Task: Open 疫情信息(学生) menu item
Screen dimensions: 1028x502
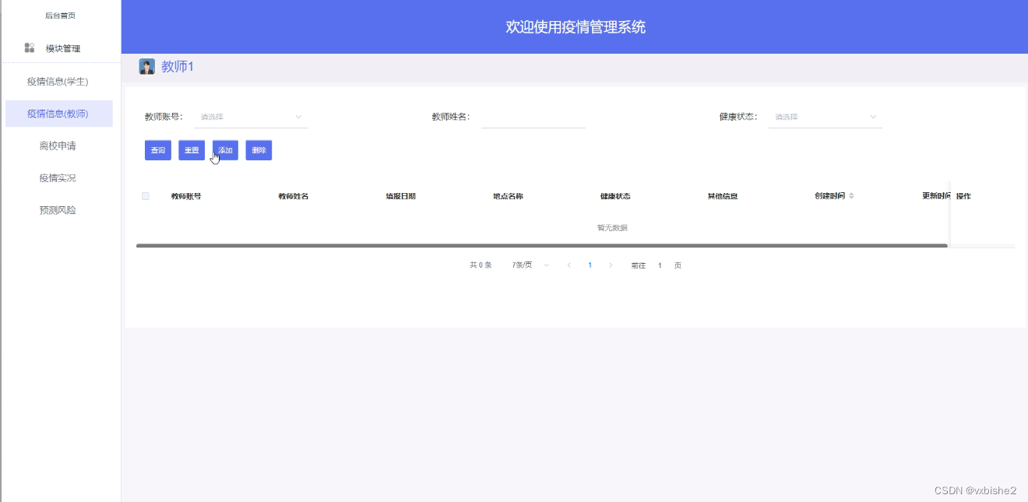Action: tap(58, 81)
